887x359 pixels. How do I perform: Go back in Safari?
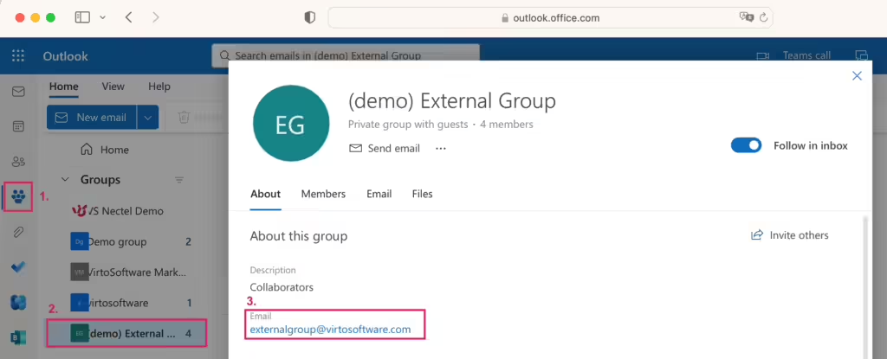[128, 17]
